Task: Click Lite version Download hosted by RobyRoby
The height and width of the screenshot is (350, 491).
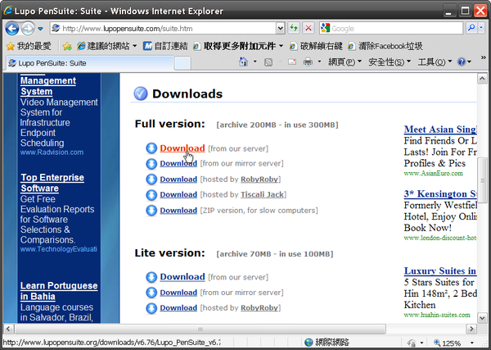Action: point(178,307)
